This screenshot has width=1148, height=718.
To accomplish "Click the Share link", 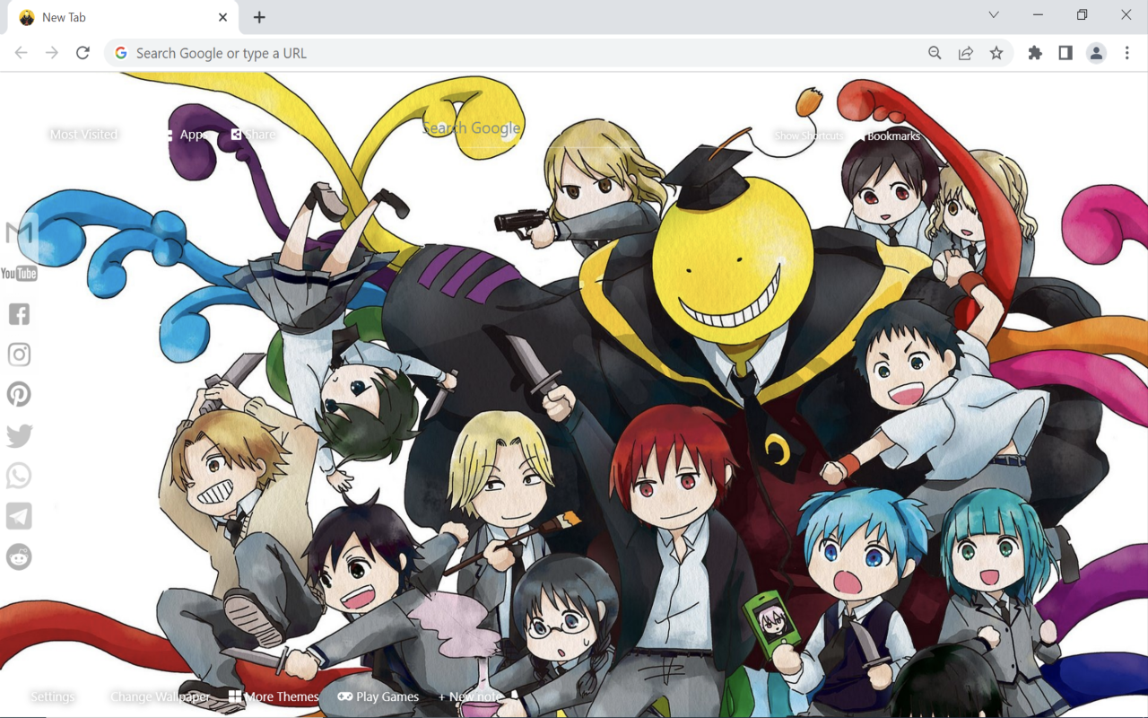I will pos(253,135).
